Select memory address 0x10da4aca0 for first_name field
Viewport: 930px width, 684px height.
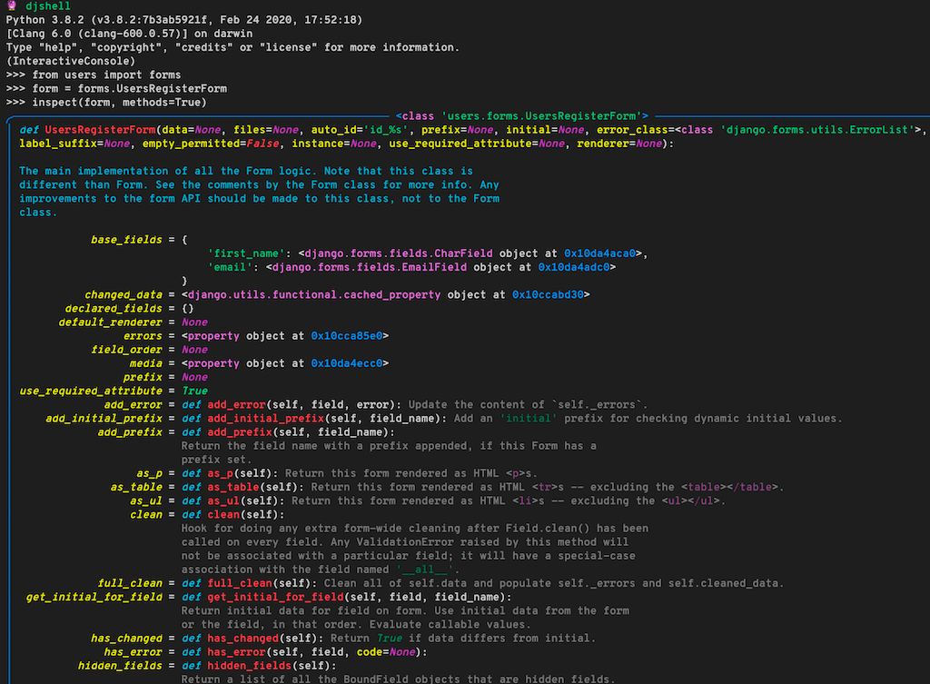[601, 253]
